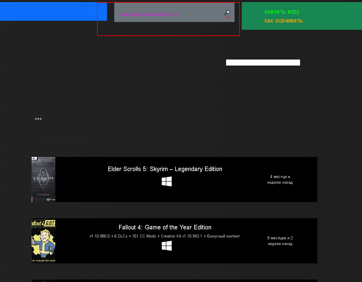
Task: Click the partially visible third game row
Action: click(x=174, y=280)
